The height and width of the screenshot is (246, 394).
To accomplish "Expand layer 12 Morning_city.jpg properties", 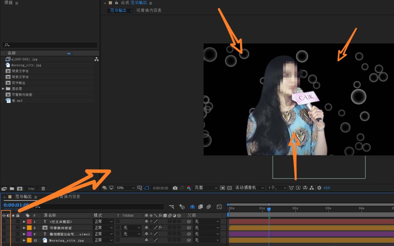I will [24, 240].
